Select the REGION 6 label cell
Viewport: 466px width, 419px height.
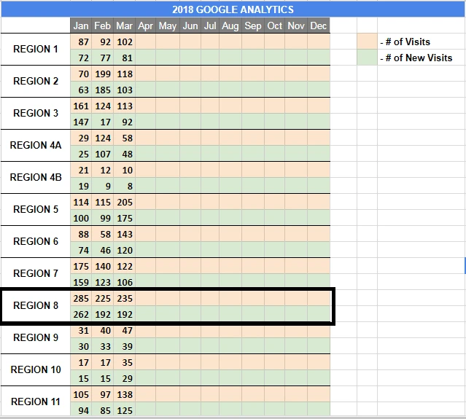point(36,241)
